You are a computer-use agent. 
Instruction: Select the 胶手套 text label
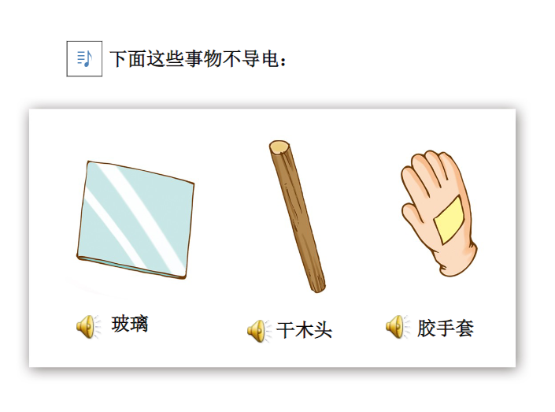(x=446, y=328)
